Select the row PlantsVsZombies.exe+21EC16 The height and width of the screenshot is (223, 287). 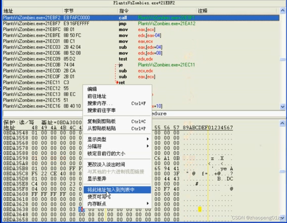(43, 106)
